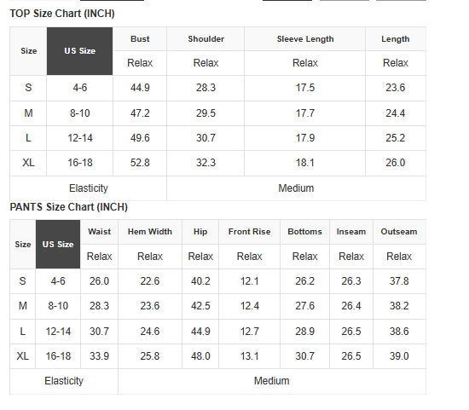This screenshot has width=469, height=410.
Task: Click the Shoulder column header
Action: tap(206, 39)
